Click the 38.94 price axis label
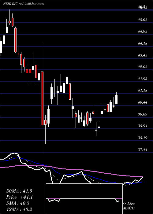The height and width of the screenshot is (214, 153). coord(143,126)
